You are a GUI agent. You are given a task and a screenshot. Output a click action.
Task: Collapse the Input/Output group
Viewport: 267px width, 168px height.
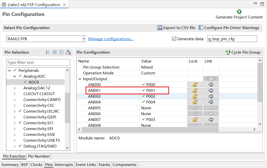coord(80,79)
